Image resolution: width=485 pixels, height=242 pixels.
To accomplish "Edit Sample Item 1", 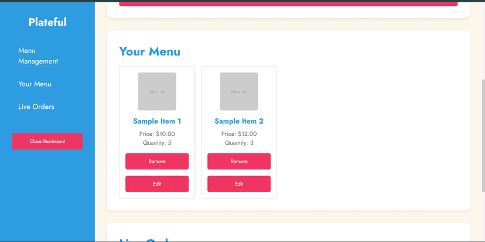I will [x=157, y=184].
